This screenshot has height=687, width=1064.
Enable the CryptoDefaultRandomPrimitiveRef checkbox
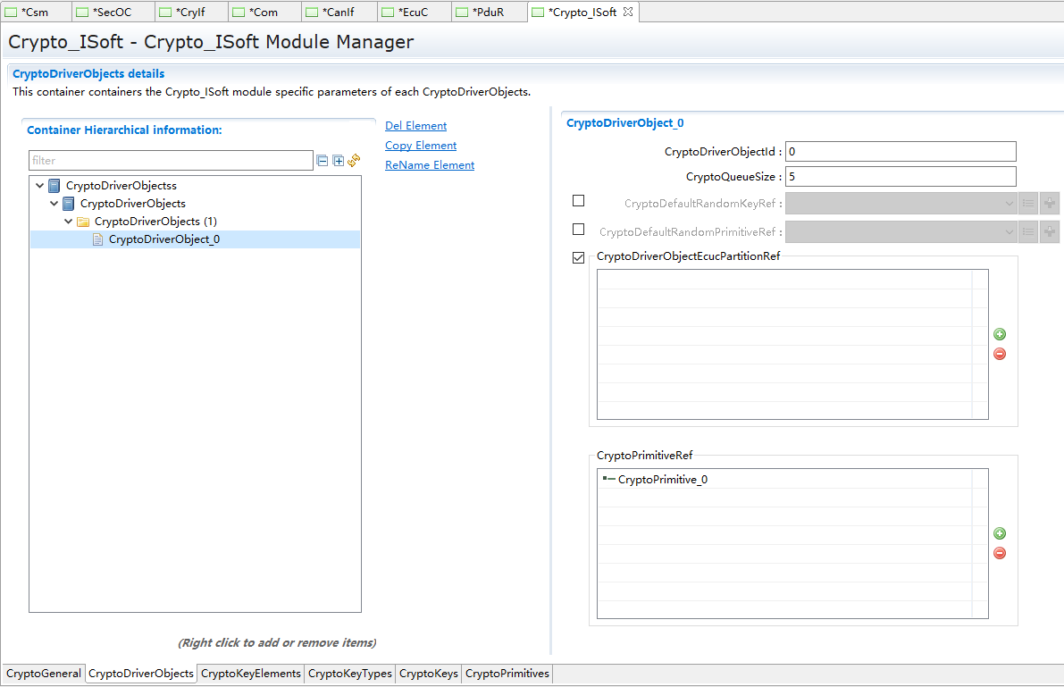click(x=578, y=230)
